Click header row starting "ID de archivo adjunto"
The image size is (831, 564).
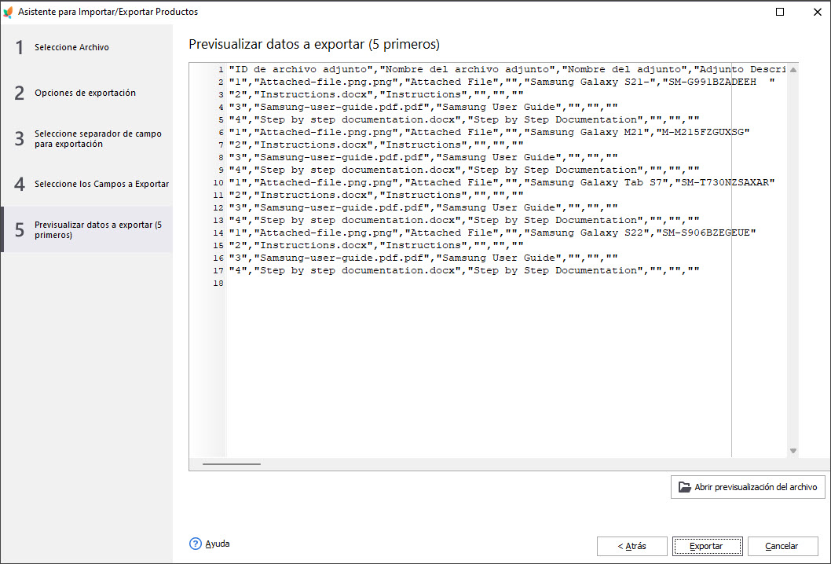pos(507,69)
